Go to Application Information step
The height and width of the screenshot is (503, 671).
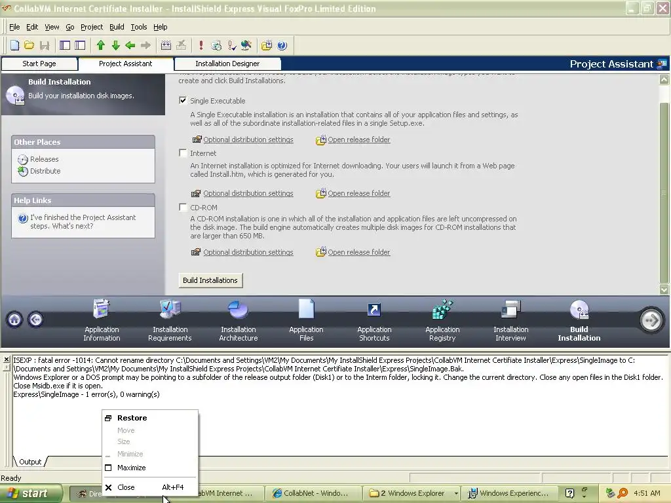[x=102, y=320]
